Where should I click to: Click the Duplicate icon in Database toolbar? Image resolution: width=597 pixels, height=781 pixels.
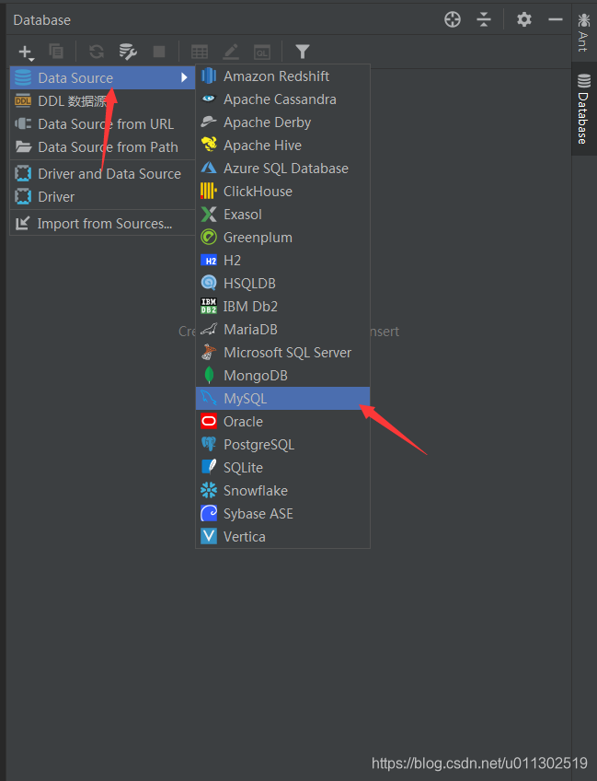pyautogui.click(x=56, y=52)
